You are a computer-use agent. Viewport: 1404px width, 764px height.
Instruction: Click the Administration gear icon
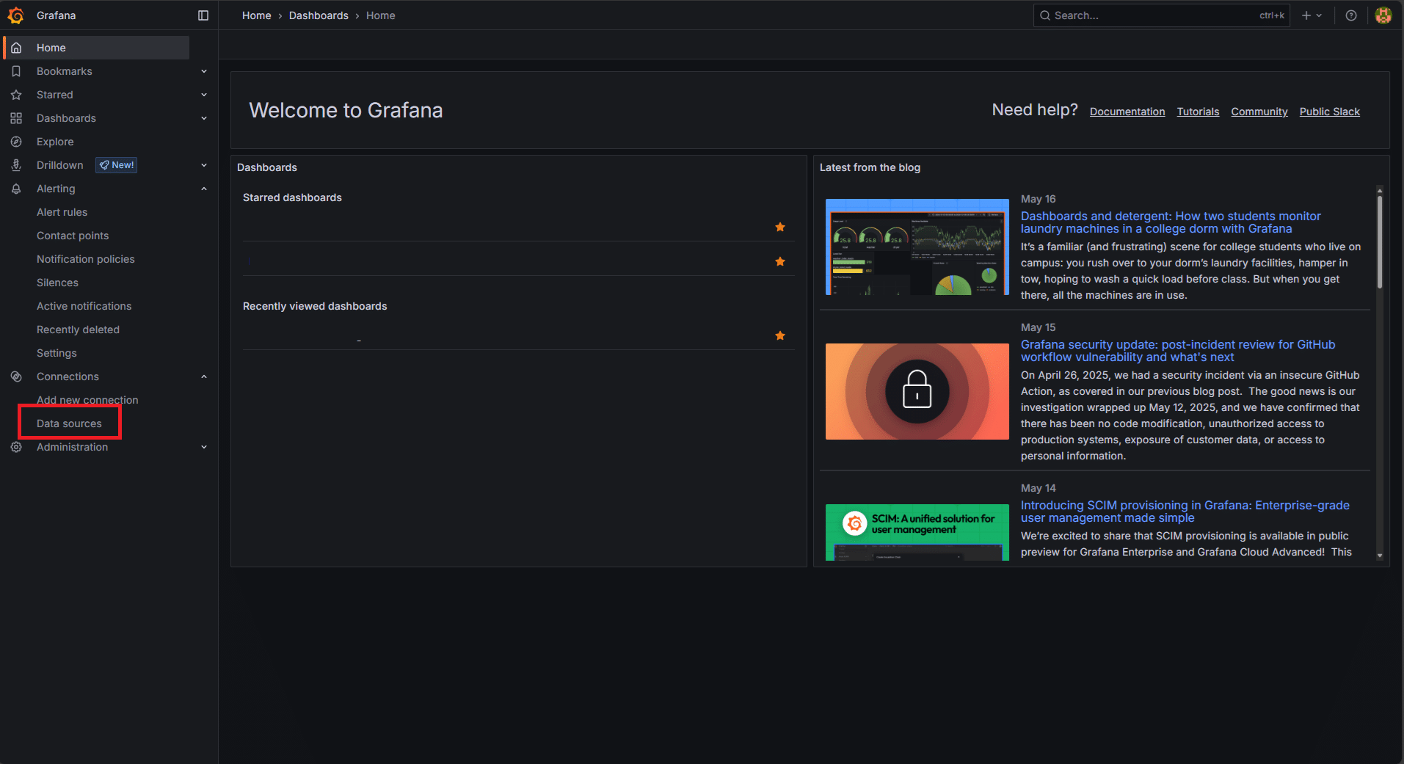point(16,447)
